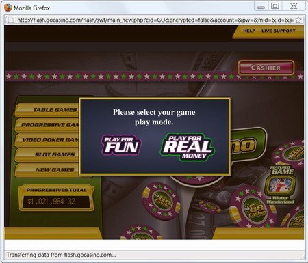Viewport: 308px width, 263px height.
Task: Open the Help link
Action: click(249, 31)
